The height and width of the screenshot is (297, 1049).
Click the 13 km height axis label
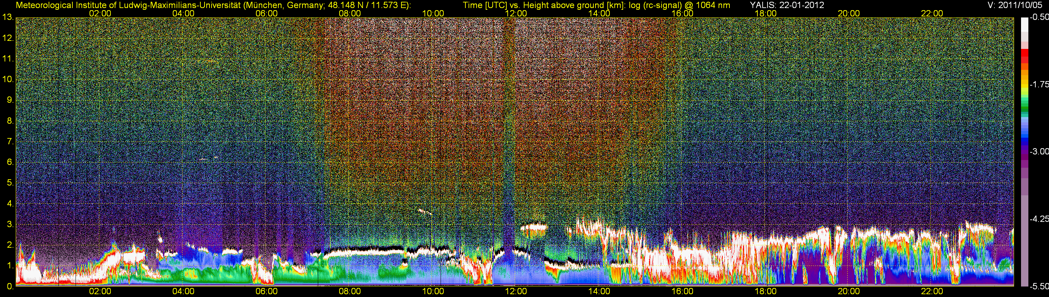(x=8, y=17)
